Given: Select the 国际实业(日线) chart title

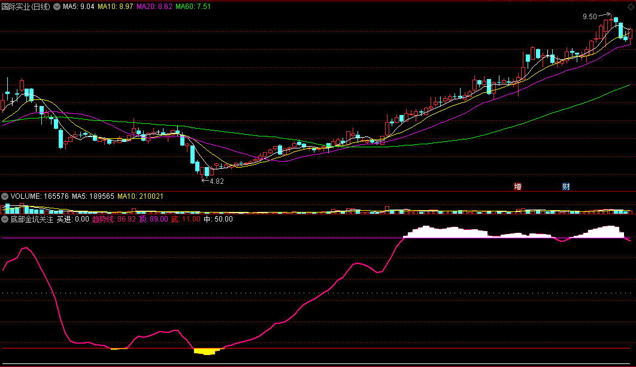Looking at the screenshot, I should [26, 7].
